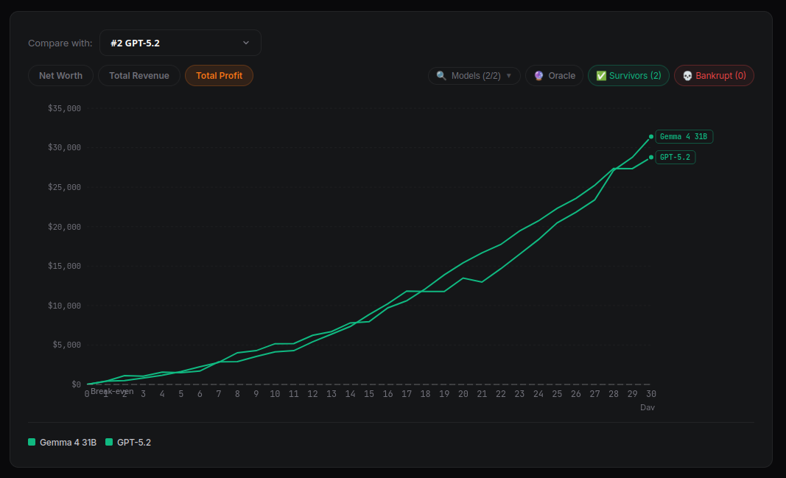This screenshot has height=478, width=786.
Task: Click the Gemma 4 31B endpoint dot
Action: pyautogui.click(x=651, y=137)
